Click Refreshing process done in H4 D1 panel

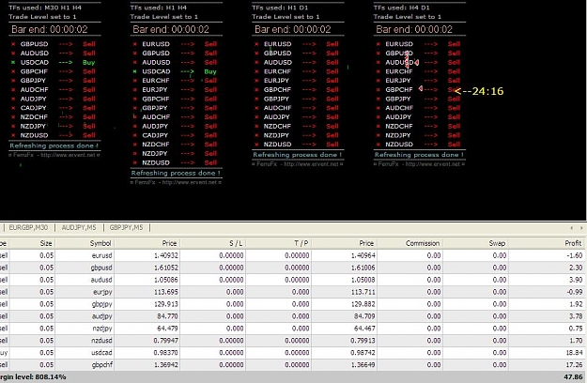[x=419, y=155]
